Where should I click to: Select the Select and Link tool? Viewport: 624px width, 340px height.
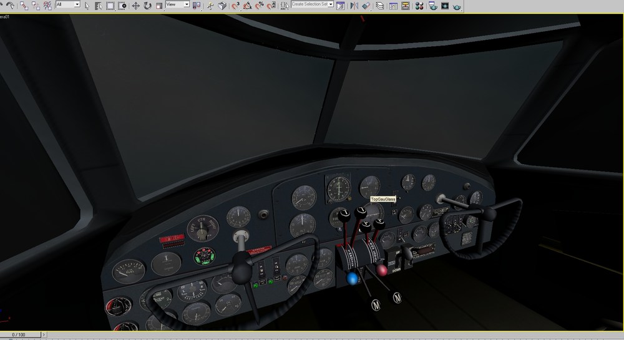[x=24, y=6]
